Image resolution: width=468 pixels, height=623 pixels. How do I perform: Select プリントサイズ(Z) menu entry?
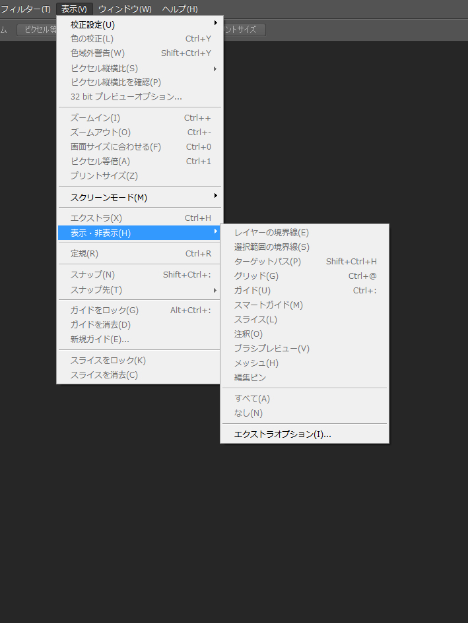140,175
